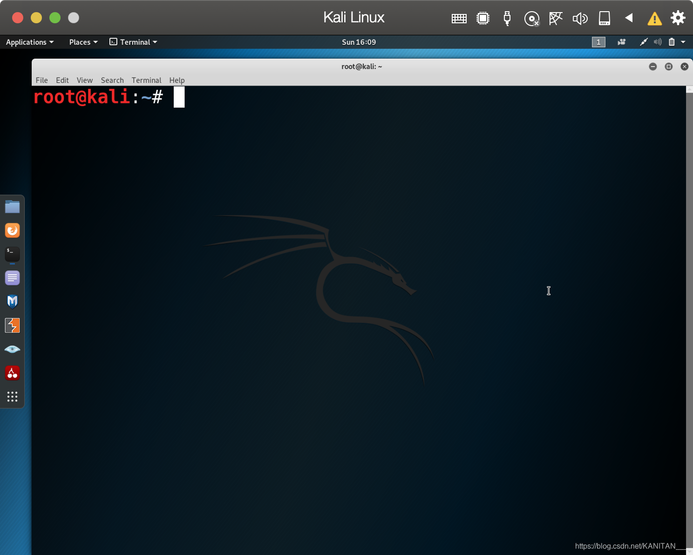Click the root@kali: ~ window title bar
The height and width of the screenshot is (555, 693).
(x=361, y=67)
